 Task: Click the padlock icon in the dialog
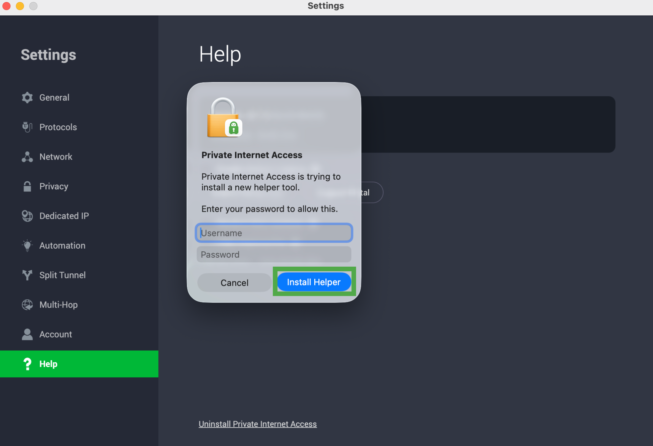pos(224,117)
